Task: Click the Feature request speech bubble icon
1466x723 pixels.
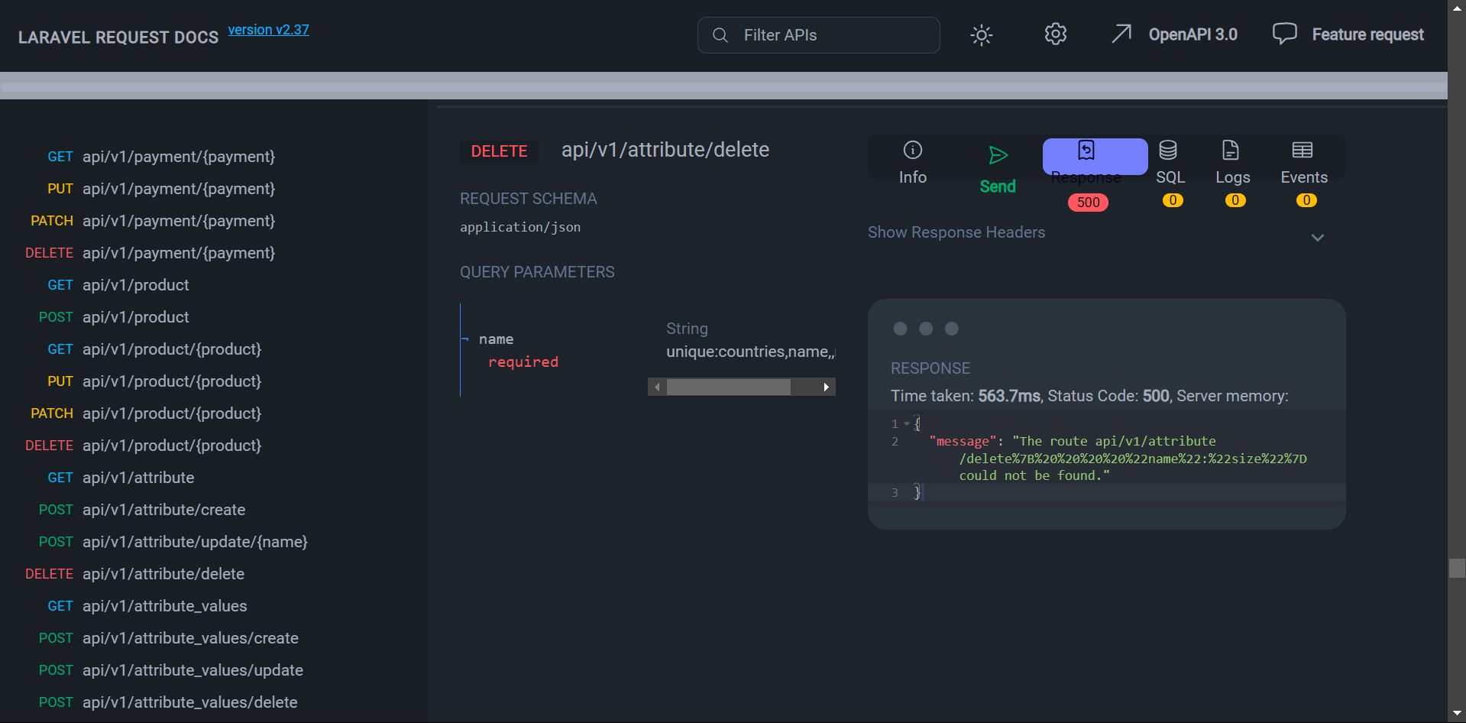Action: point(1284,34)
